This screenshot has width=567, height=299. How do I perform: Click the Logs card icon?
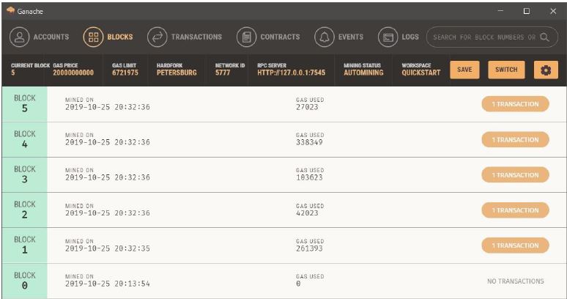pos(388,37)
